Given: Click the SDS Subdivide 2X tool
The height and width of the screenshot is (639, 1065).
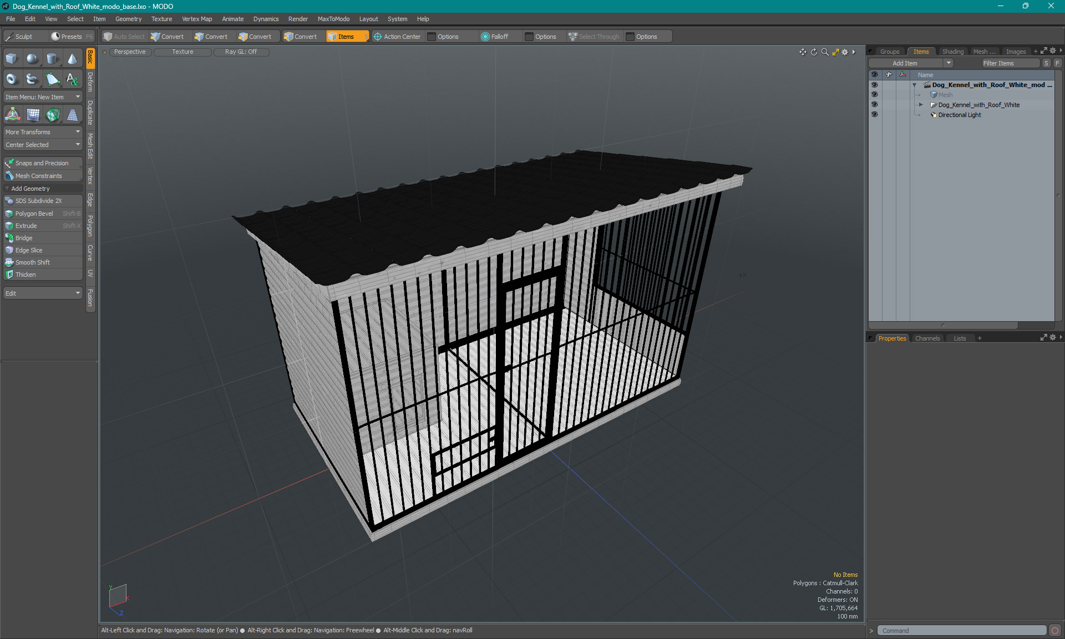Looking at the screenshot, I should tap(43, 201).
